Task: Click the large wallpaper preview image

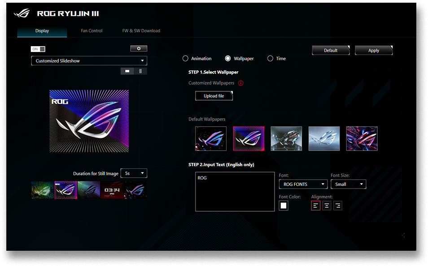Action: 89,121
